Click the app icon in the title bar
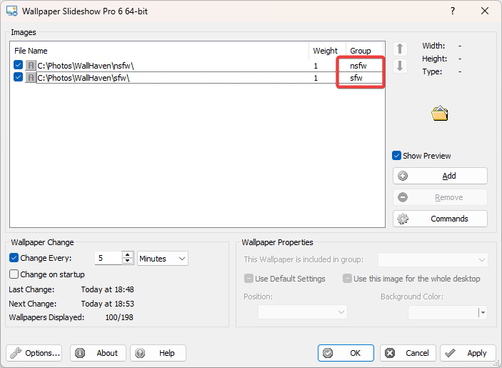Viewport: 502px width, 368px height. (12, 11)
